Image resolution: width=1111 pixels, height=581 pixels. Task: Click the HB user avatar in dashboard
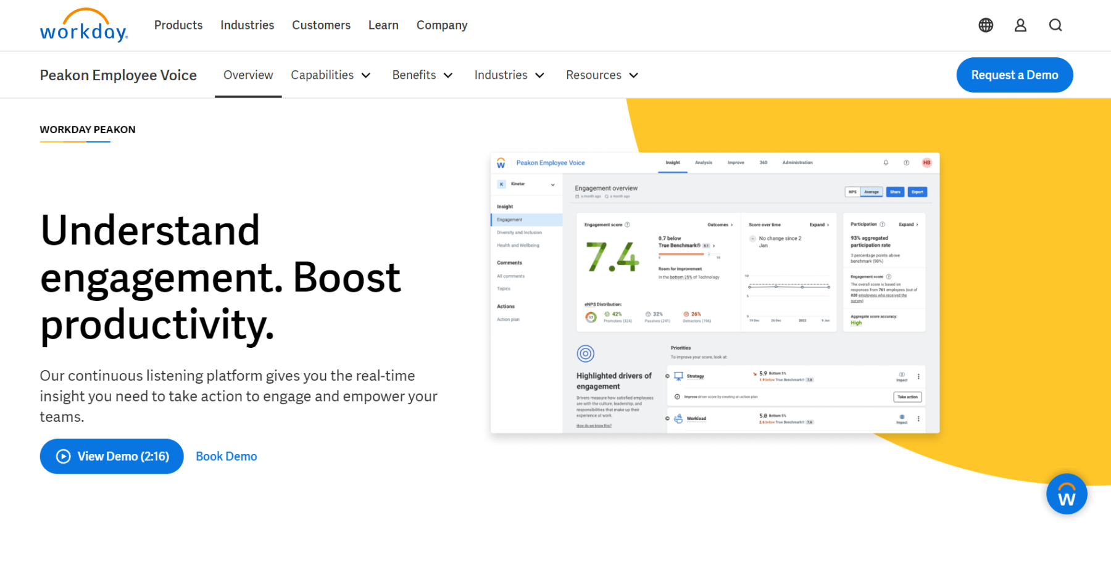coord(926,163)
